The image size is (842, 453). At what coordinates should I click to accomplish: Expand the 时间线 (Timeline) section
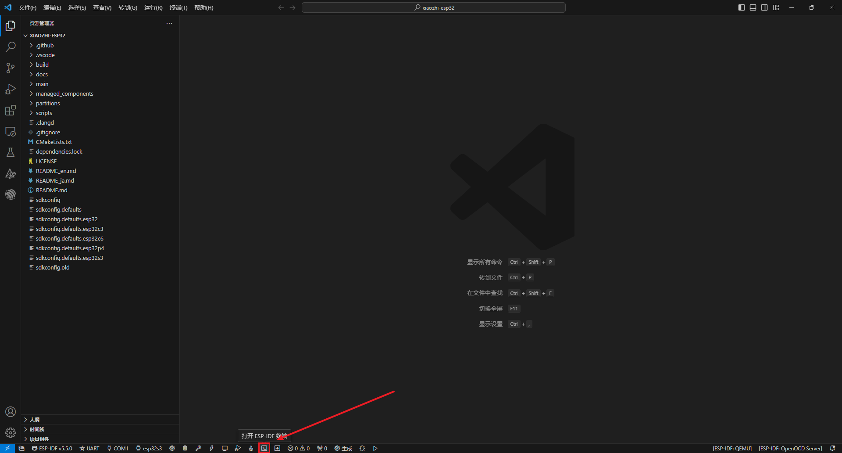pyautogui.click(x=37, y=429)
